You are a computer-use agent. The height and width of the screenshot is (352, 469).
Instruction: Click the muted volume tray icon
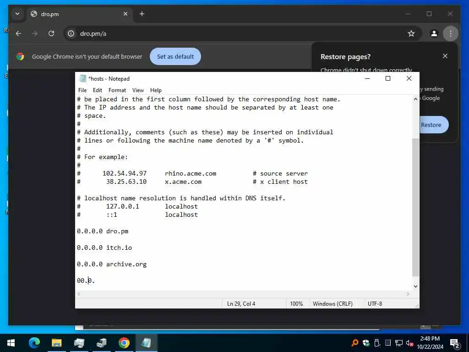pyautogui.click(x=409, y=343)
